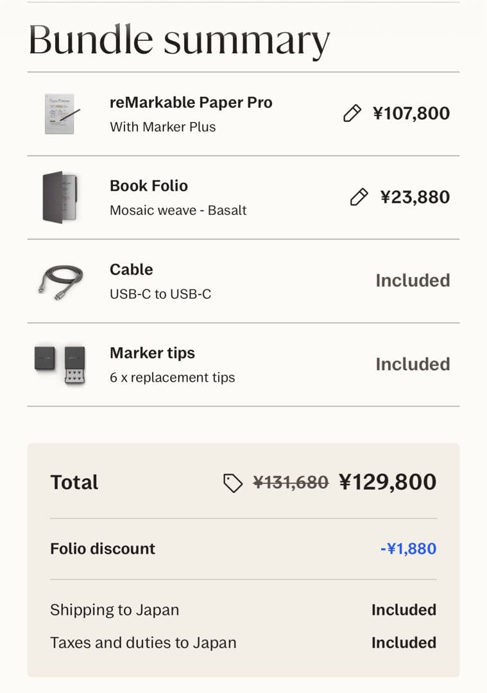487x693 pixels.
Task: Click the struck-through ¥131,680 original price
Action: click(x=291, y=483)
